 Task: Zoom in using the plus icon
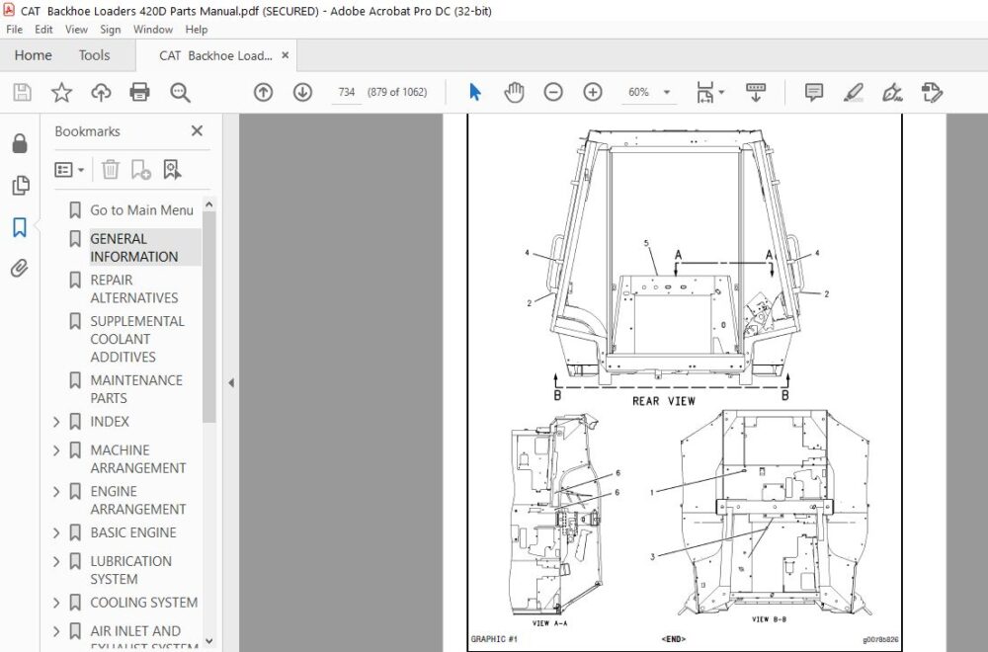[x=592, y=92]
